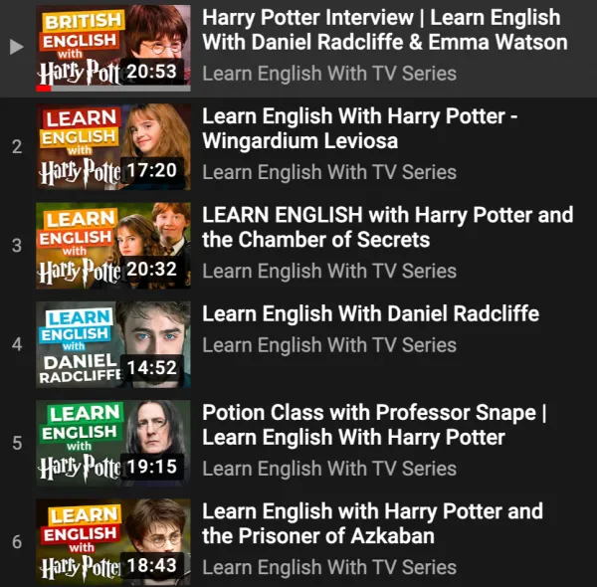Viewport: 597px width, 587px height.
Task: Open the Daniel Radcliffe video thumbnail
Action: click(x=113, y=344)
